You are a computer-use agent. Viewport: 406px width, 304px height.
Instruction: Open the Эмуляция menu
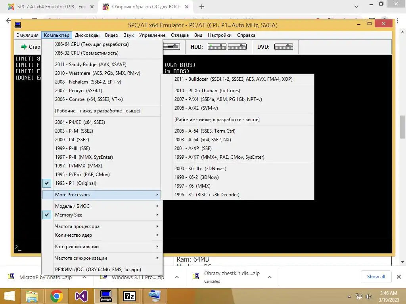coord(27,35)
